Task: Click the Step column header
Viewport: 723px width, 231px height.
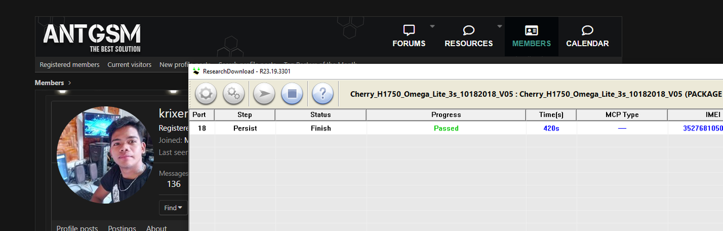Action: pyautogui.click(x=245, y=115)
